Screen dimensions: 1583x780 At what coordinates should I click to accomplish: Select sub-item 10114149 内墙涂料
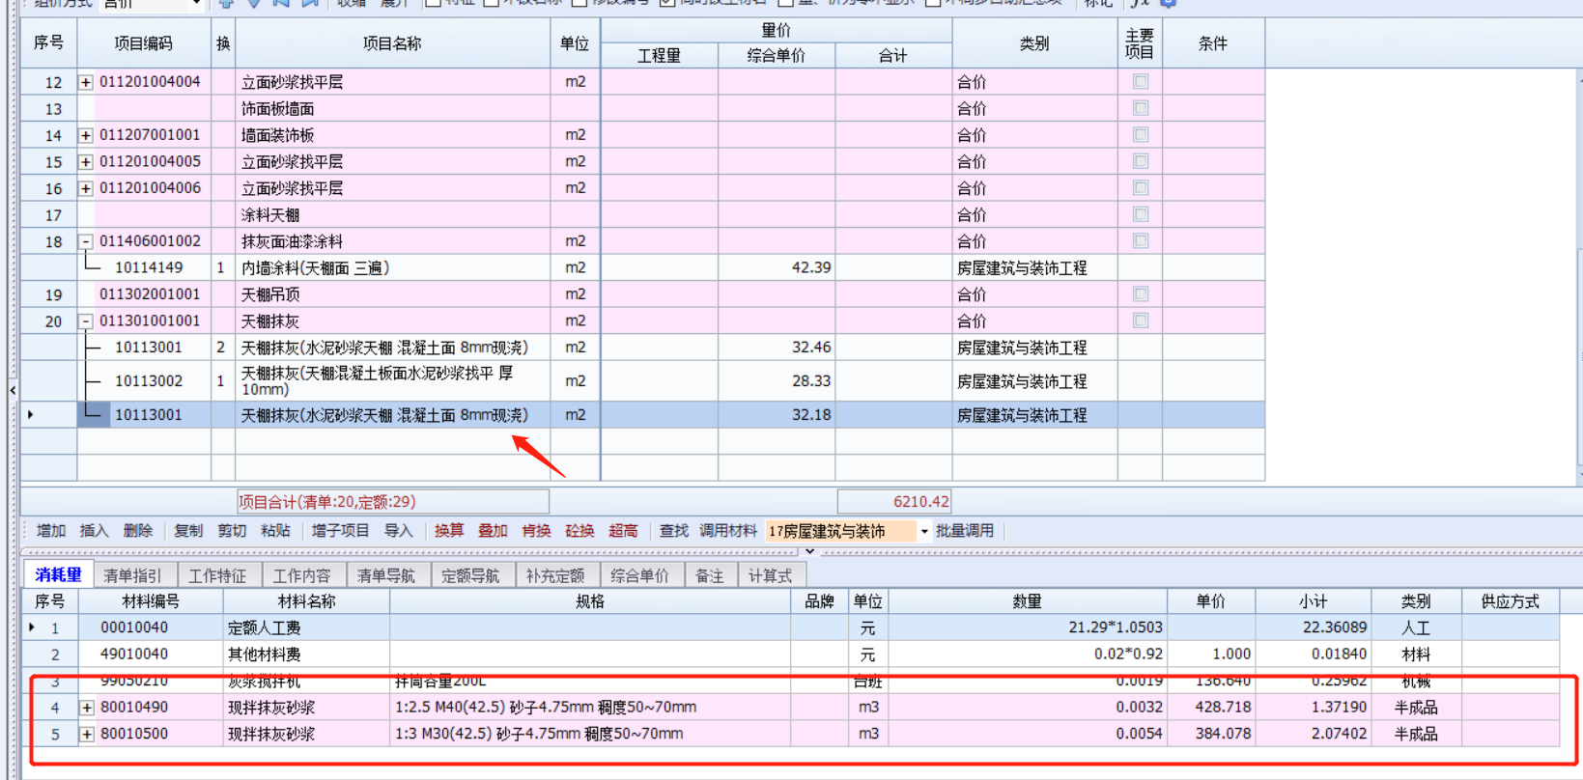[642, 267]
